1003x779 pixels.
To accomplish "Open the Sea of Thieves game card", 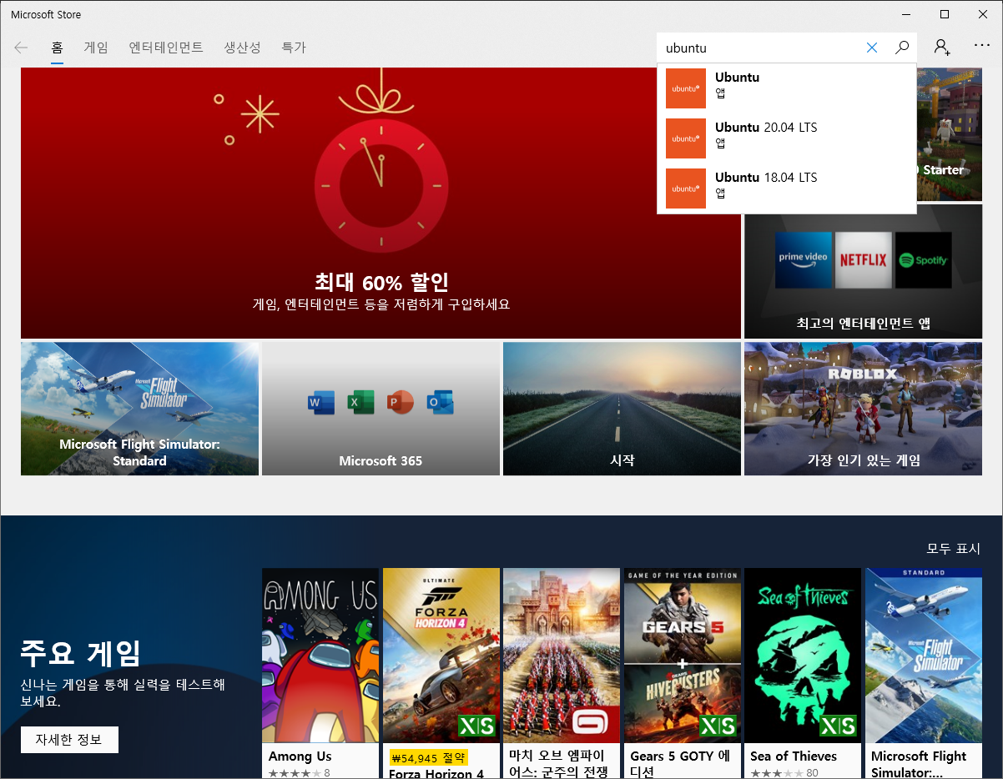I will pyautogui.click(x=803, y=673).
